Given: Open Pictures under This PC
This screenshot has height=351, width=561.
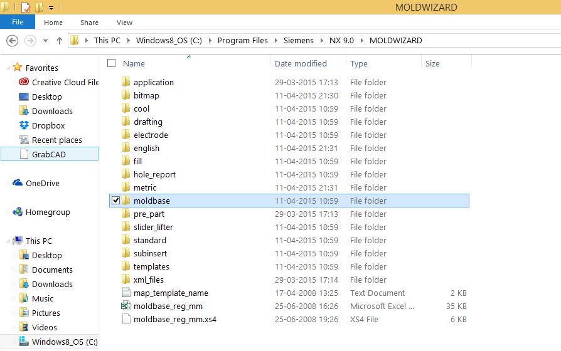Looking at the screenshot, I should pos(40,313).
